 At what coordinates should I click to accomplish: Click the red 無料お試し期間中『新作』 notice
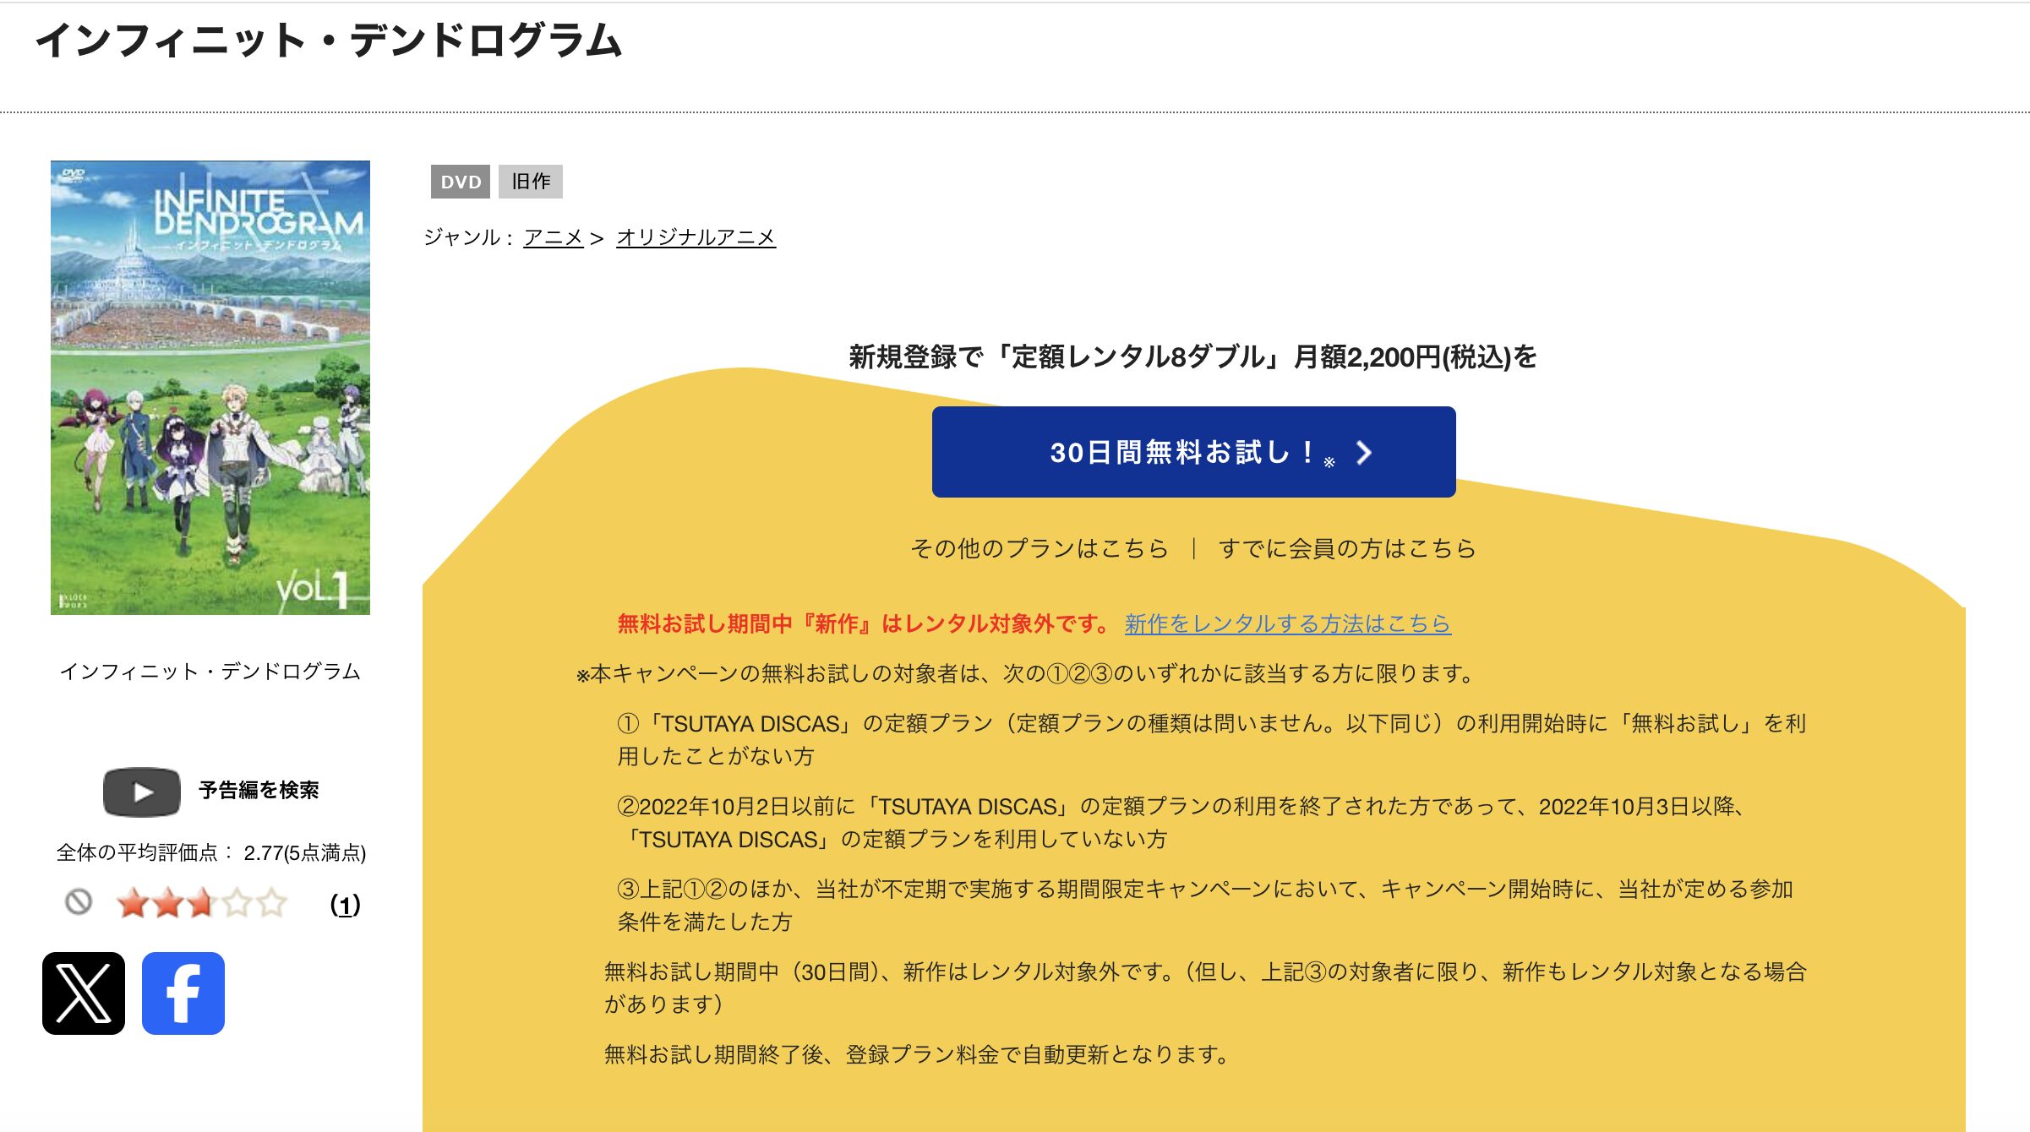coord(864,623)
